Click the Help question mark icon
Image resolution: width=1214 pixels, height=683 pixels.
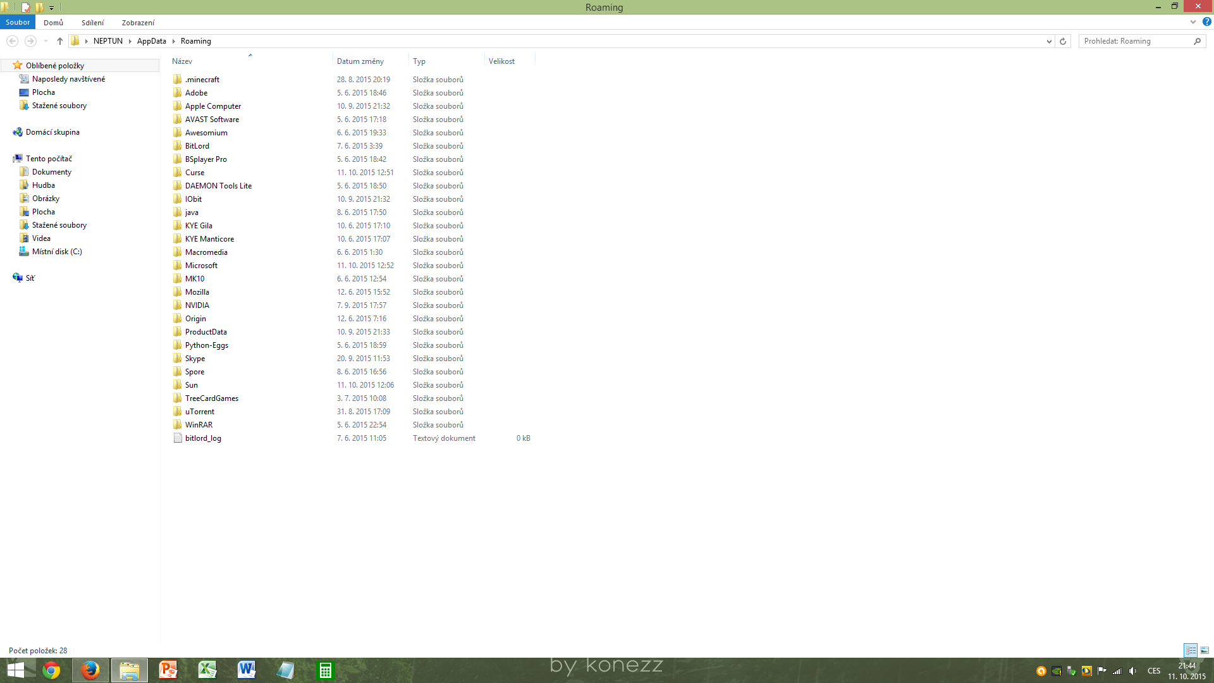pos(1206,22)
